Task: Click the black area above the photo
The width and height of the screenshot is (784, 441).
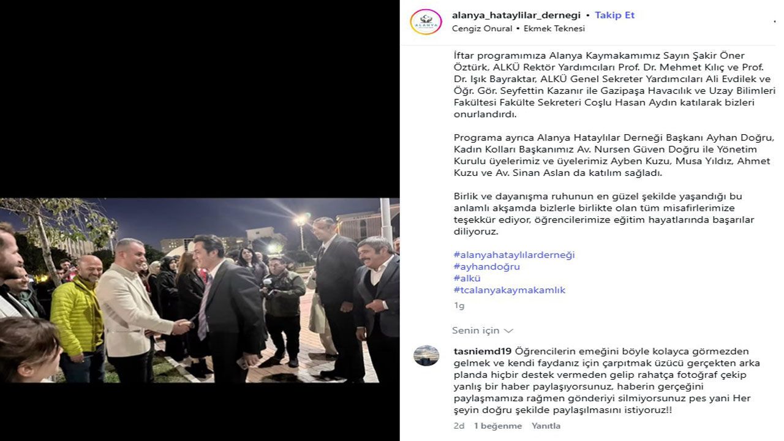Action: coord(200,99)
